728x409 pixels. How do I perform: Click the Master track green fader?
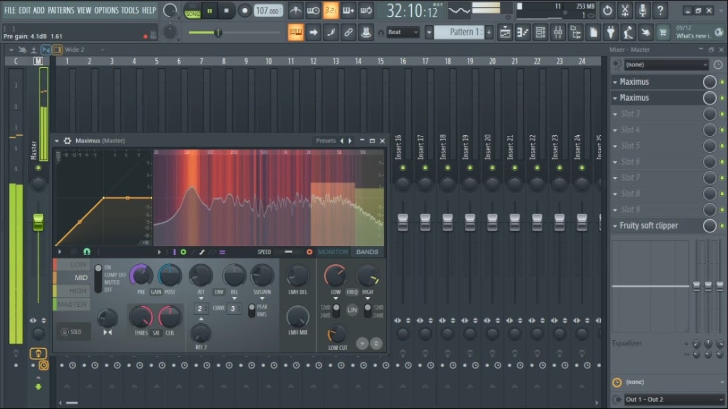tap(38, 222)
